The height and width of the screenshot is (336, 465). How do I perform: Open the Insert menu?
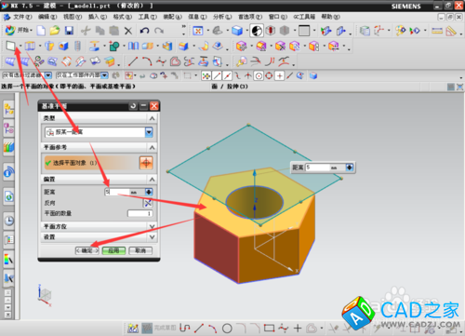pos(98,17)
